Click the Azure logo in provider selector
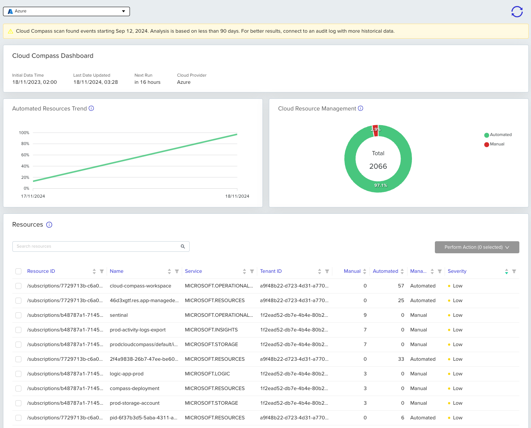This screenshot has width=531, height=428. coord(10,11)
